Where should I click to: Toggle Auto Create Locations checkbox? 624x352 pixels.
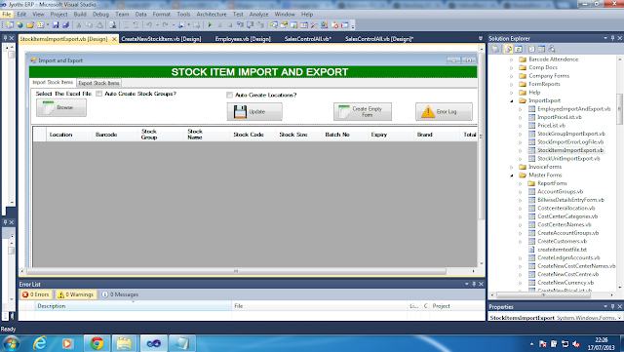click(230, 95)
